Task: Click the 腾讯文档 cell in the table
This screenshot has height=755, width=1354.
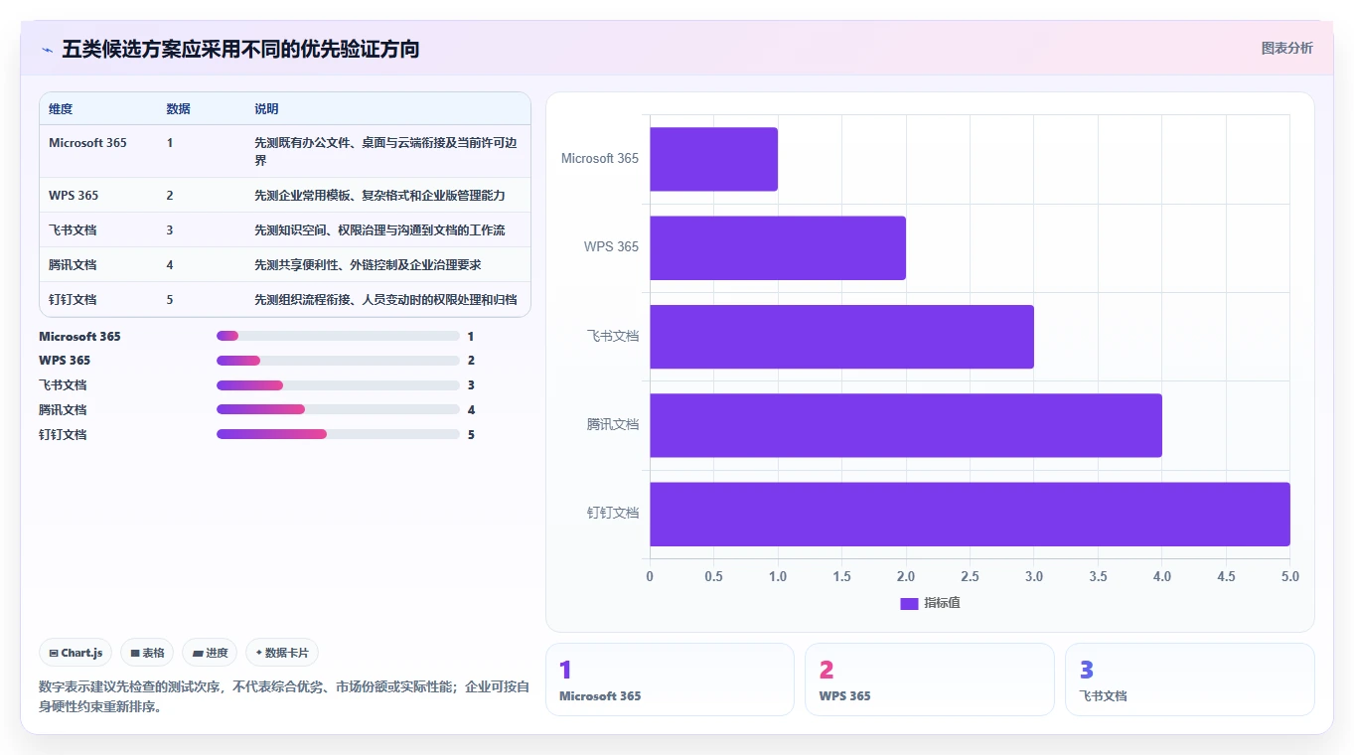Action: [73, 265]
